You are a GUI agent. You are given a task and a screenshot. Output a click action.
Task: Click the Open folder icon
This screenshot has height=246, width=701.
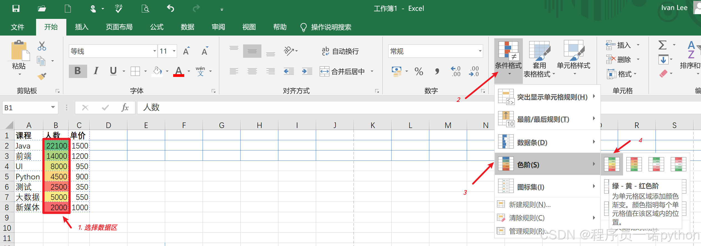pos(42,9)
